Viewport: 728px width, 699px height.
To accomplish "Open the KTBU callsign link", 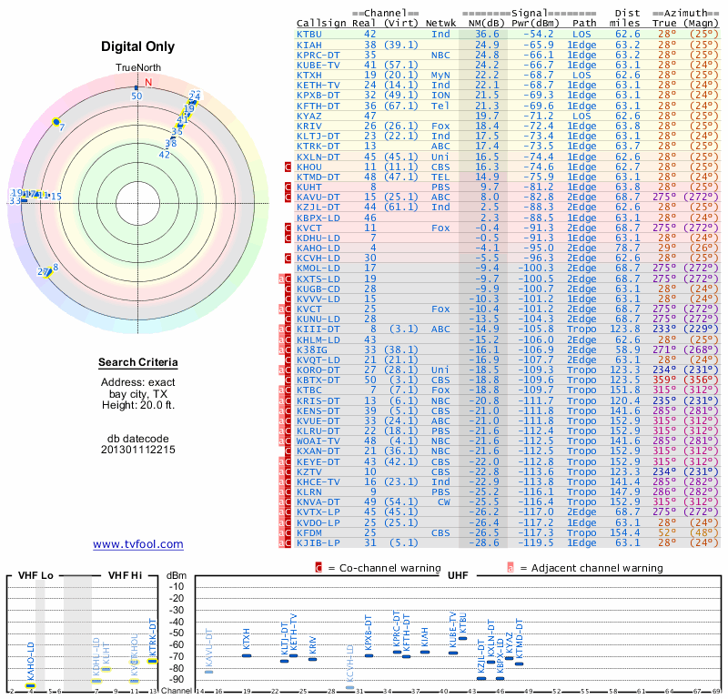I will tap(309, 34).
